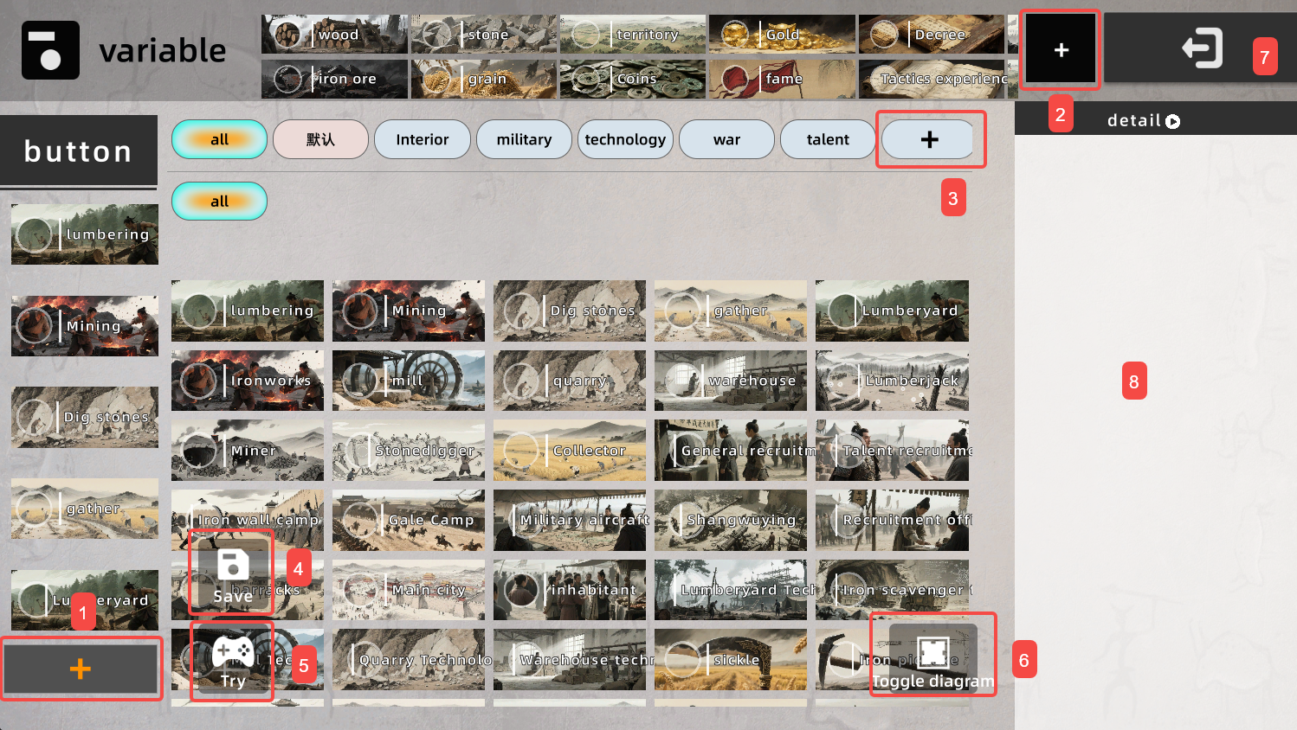Click the app logo next to variable
The width and height of the screenshot is (1297, 730).
(x=50, y=50)
